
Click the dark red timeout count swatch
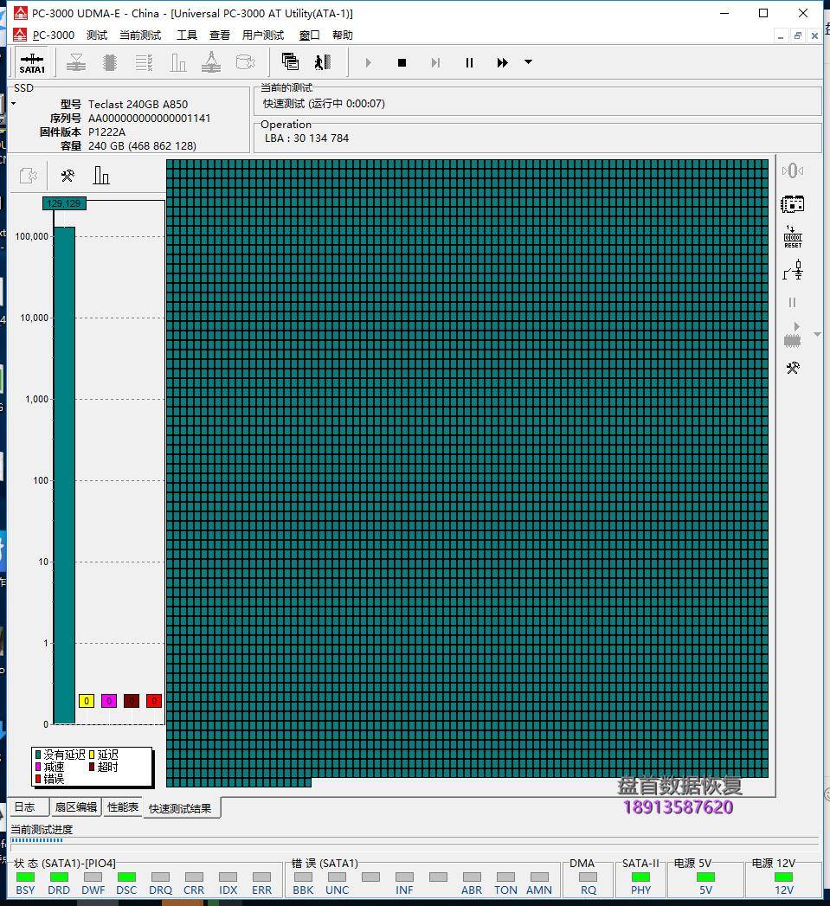point(132,701)
